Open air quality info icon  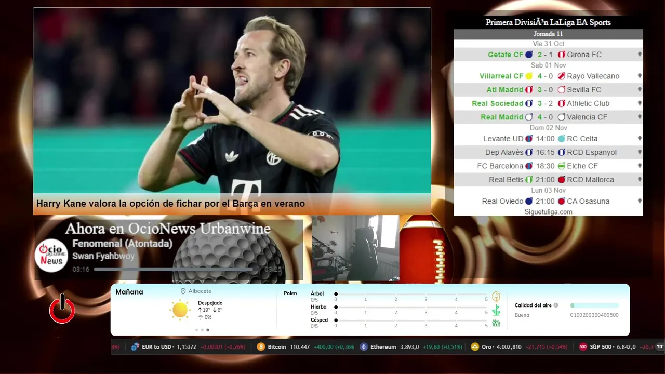556,305
